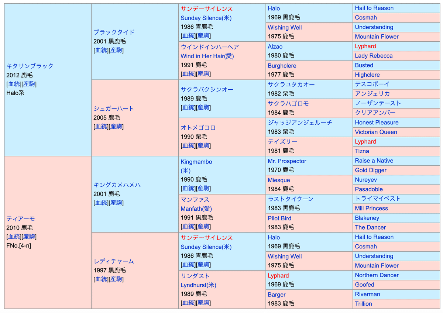The image size is (443, 313).
Task: Open Wind in Her Hair(愛) link
Action: click(x=207, y=56)
